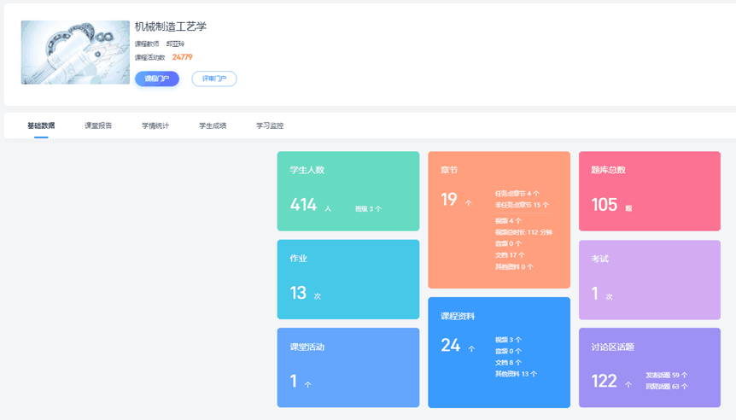Click the course title 机械制造工艺学
Viewport: 736px width, 420px height.
pyautogui.click(x=171, y=26)
